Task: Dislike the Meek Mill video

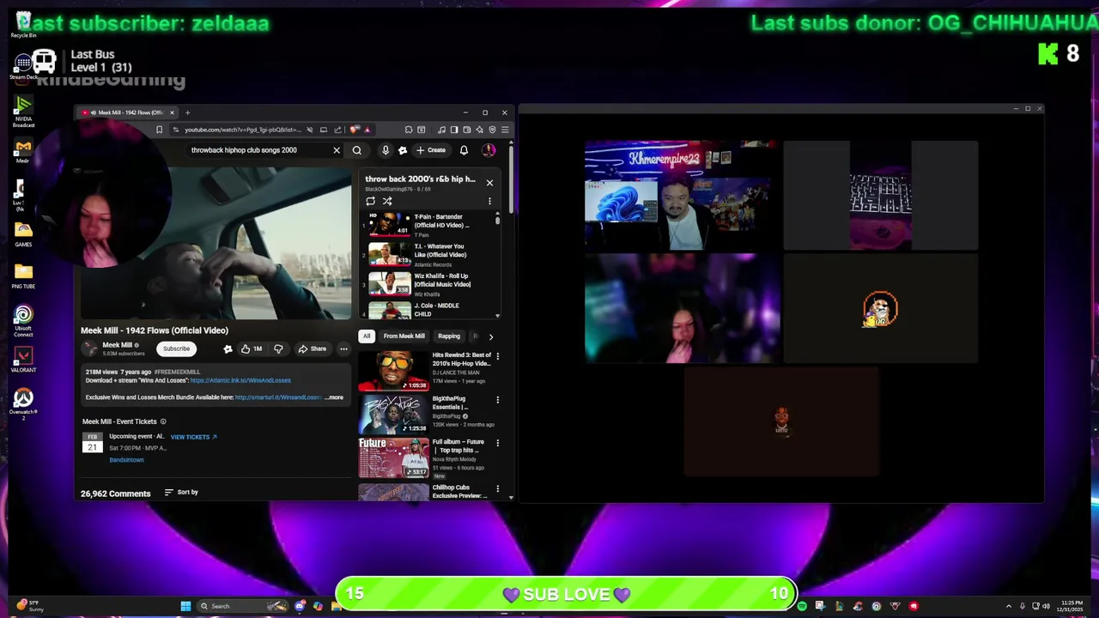Action: pyautogui.click(x=278, y=349)
